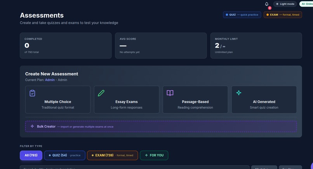Choose the Essay Exams card title
This screenshot has width=313, height=169.
point(127,102)
